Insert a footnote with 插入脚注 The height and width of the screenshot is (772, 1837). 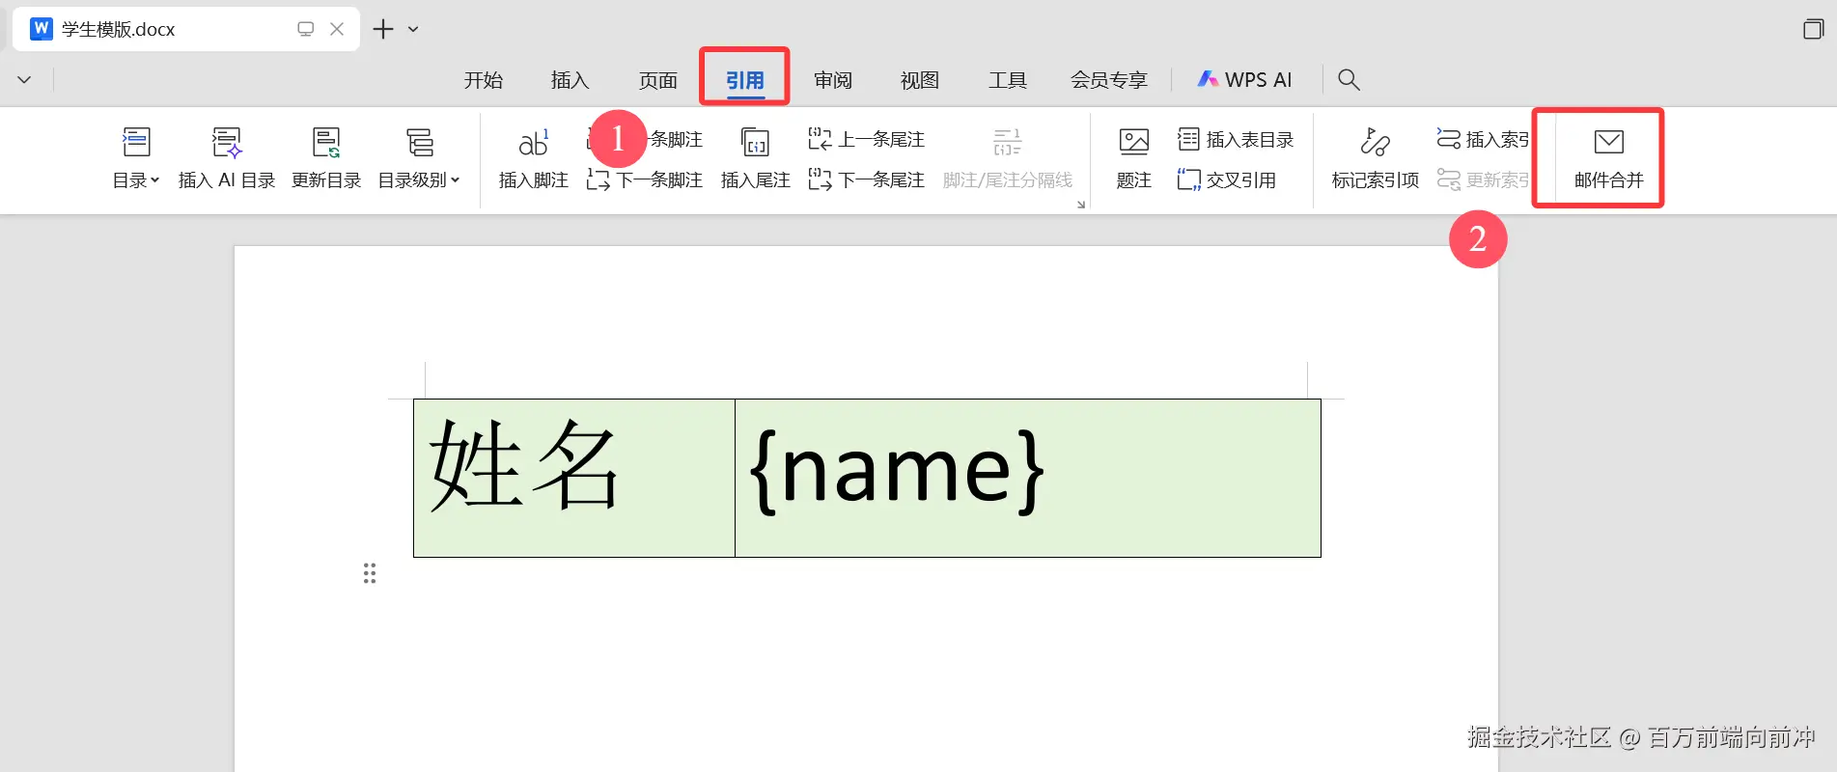(533, 158)
